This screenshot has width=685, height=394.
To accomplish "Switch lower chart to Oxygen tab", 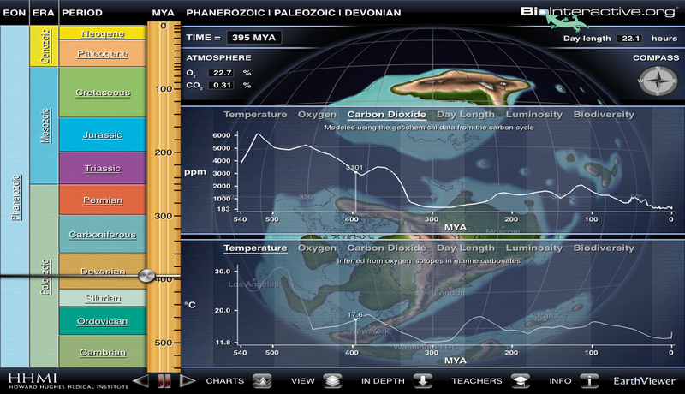I will (x=317, y=248).
